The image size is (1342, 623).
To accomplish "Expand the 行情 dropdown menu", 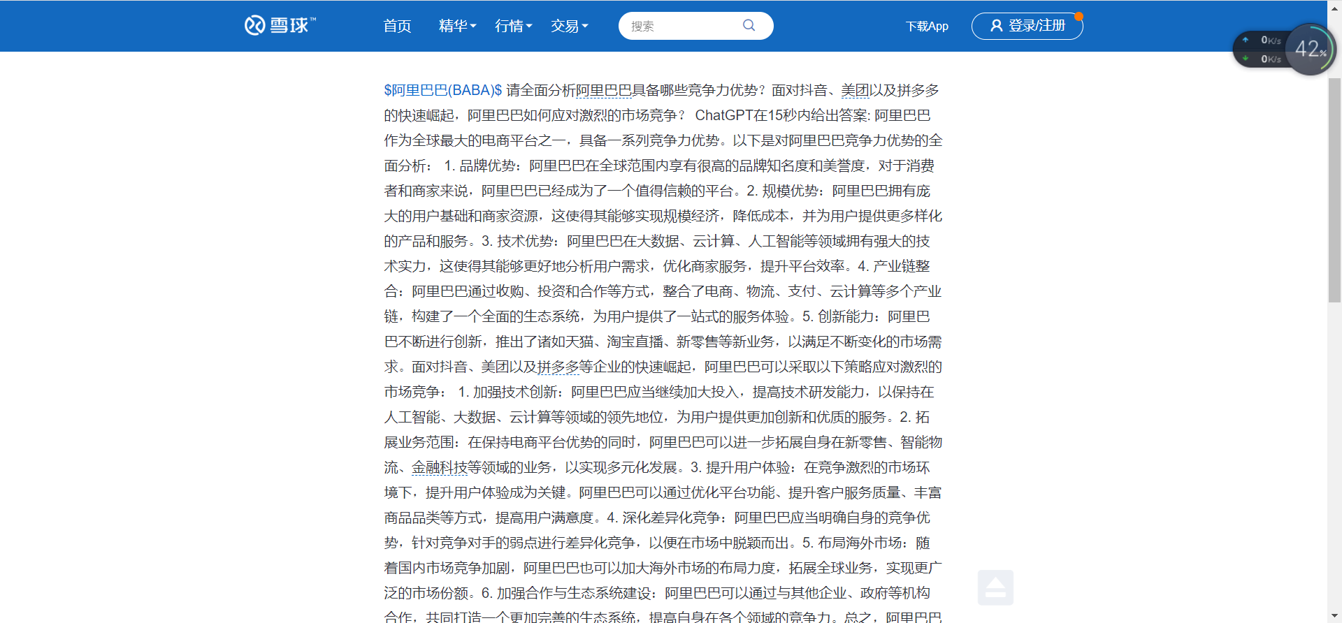I will (x=513, y=26).
